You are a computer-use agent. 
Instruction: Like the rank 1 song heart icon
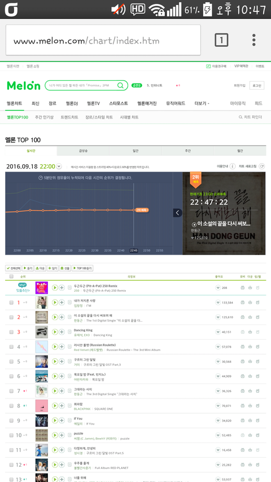click(218, 303)
